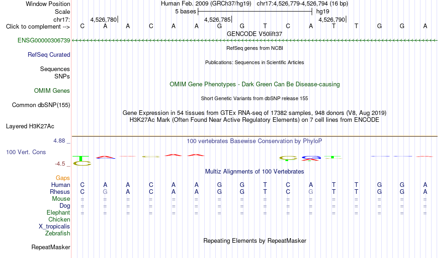Select the X_tropicalis species row label
The image size is (438, 258).
click(54, 227)
